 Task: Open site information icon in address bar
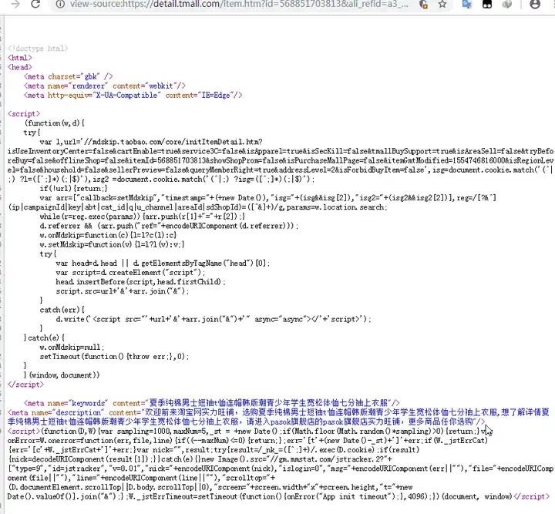61,5
